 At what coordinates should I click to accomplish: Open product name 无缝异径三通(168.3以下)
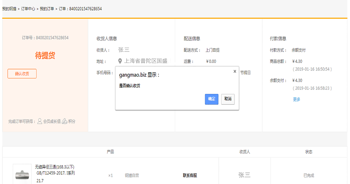pos(55,167)
